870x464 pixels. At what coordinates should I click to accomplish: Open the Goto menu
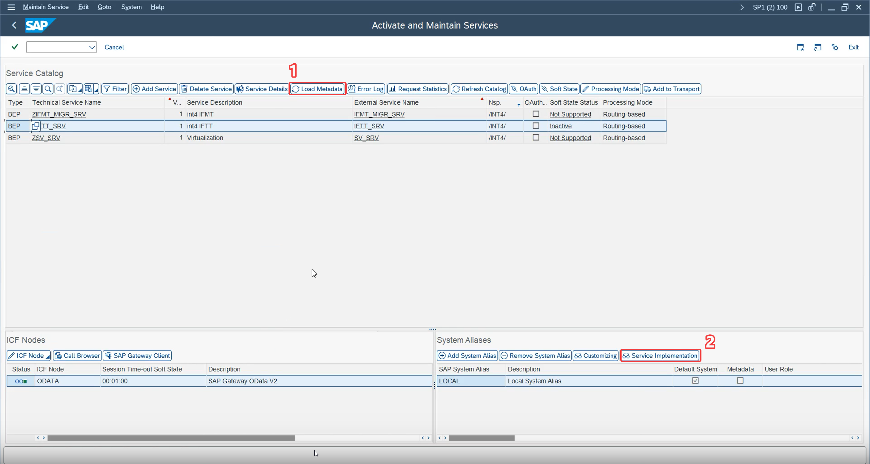click(x=104, y=7)
